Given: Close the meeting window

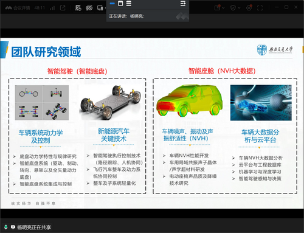Looking at the screenshot, I should (x=296, y=7).
